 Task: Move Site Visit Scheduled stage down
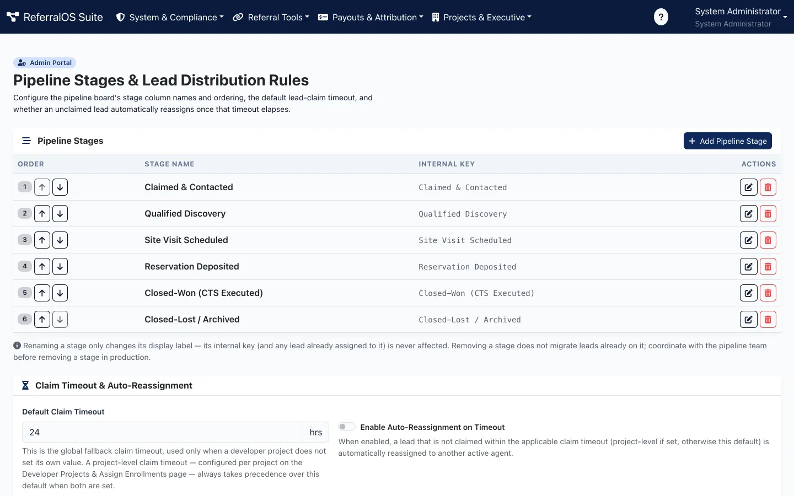(x=60, y=240)
